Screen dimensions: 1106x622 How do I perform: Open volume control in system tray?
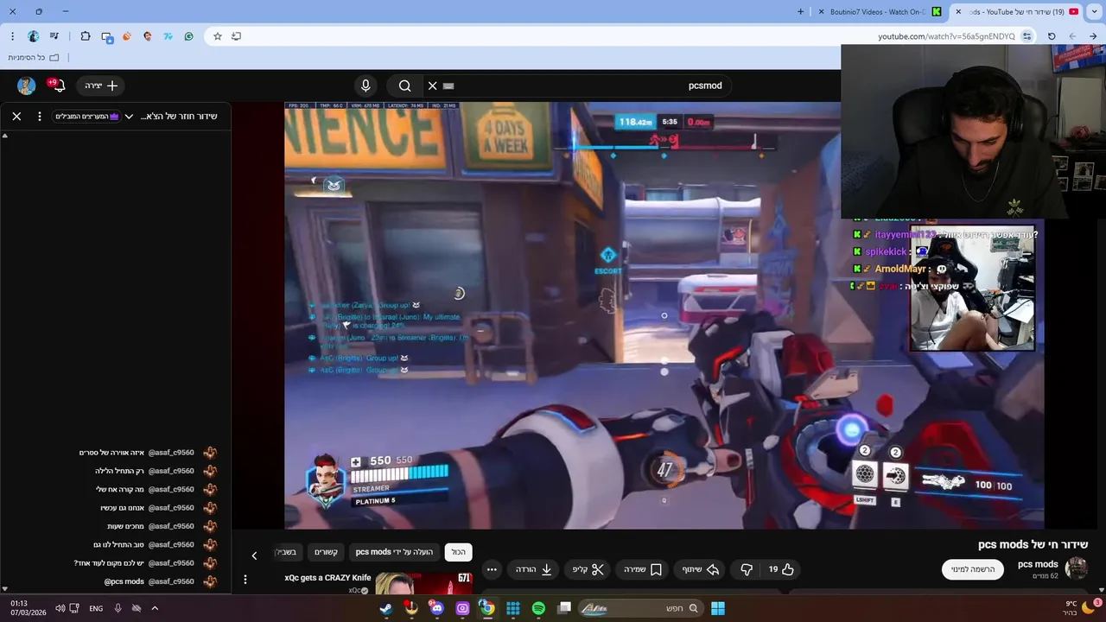[60, 608]
